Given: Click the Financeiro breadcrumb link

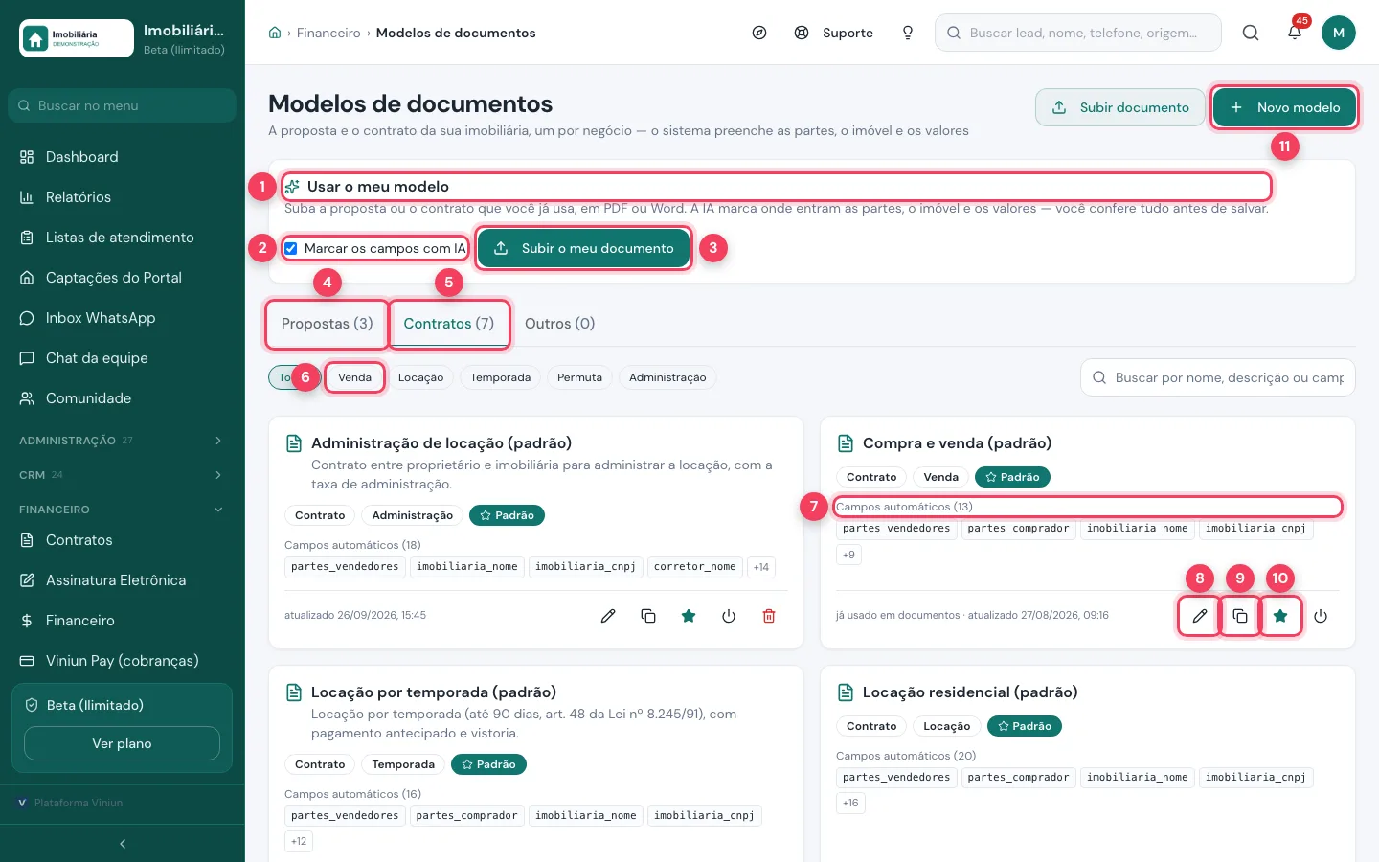Looking at the screenshot, I should click(328, 33).
